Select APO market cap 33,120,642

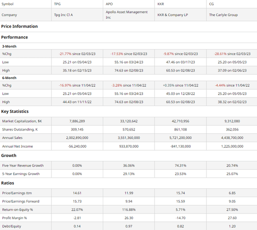pyautogui.click(x=129, y=121)
